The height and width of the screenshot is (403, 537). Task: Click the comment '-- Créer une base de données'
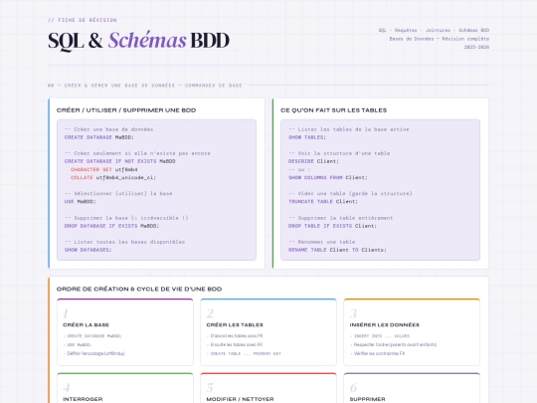coord(109,129)
